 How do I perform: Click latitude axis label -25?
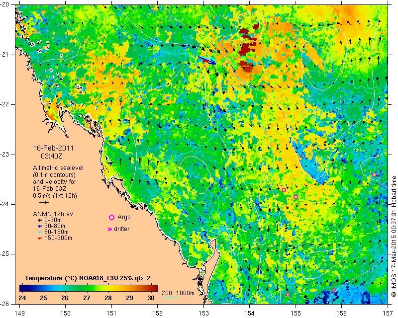pyautogui.click(x=5, y=254)
